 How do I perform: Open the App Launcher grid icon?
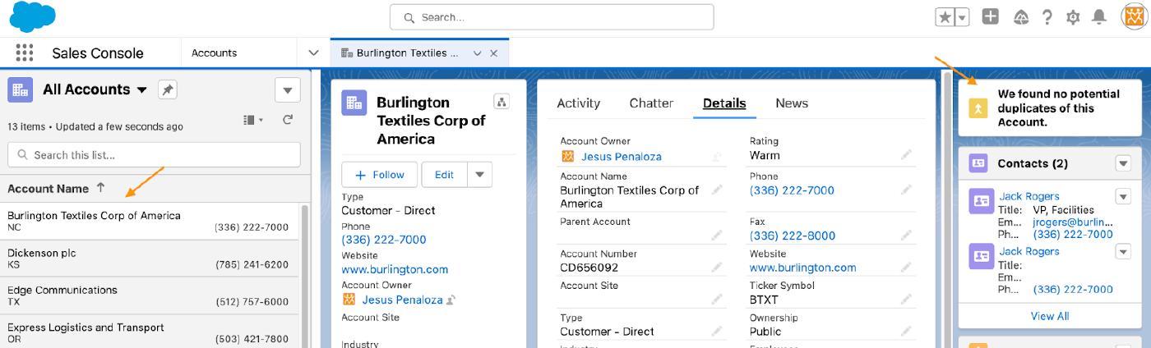pos(24,53)
